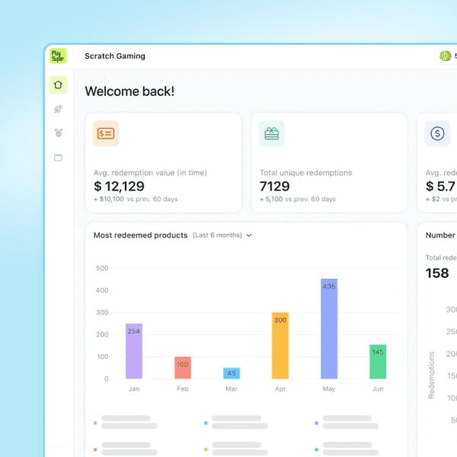This screenshot has height=457, width=457.
Task: Click the blue dollar coin card icon
Action: [x=437, y=133]
